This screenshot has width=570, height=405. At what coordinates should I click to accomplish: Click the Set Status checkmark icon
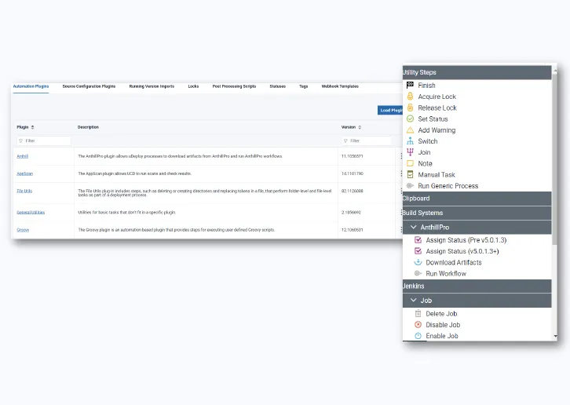[x=410, y=119]
